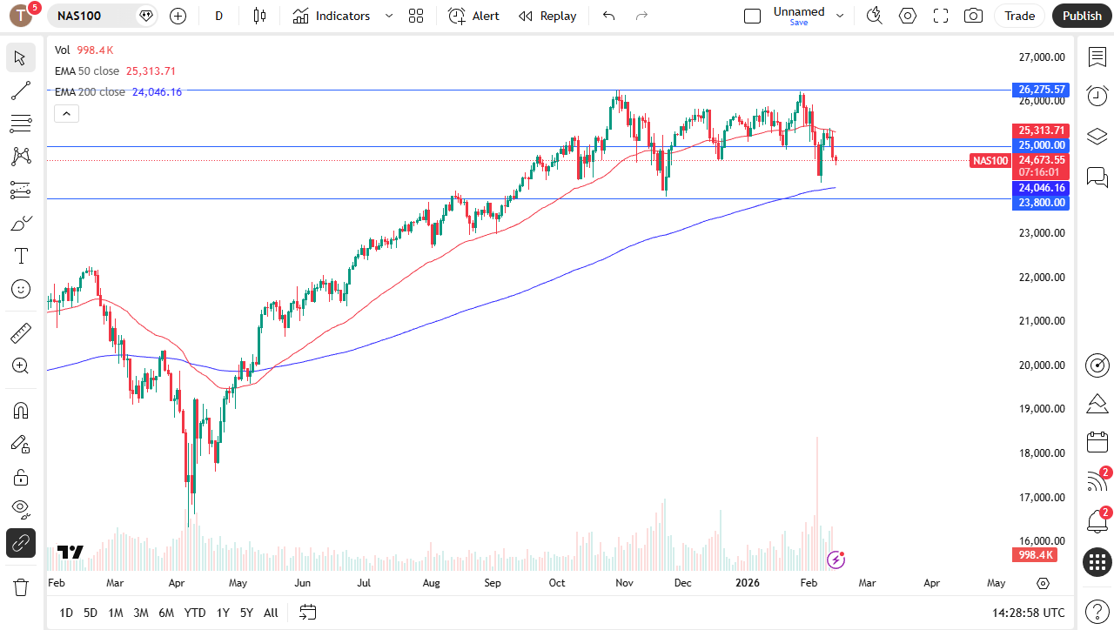Image resolution: width=1114 pixels, height=630 pixels.
Task: Switch range to YTD
Action: click(x=195, y=613)
